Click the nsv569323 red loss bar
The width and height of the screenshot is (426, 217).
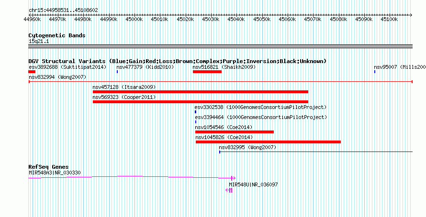pyautogui.click(x=201, y=102)
